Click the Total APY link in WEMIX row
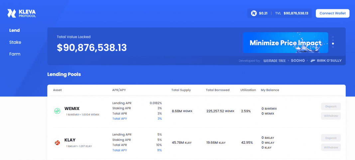355x160 pixels. point(120,119)
